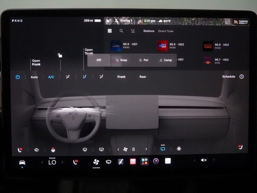Image resolution: width=257 pixels, height=193 pixels.
Task: Play station 95.5 HD2 KKMJ
Action: click(171, 46)
